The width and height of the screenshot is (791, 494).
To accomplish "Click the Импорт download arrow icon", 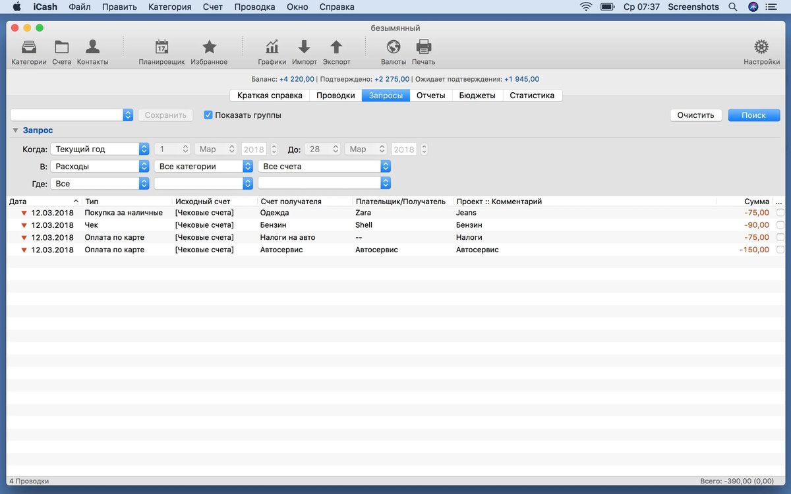I will pyautogui.click(x=304, y=47).
